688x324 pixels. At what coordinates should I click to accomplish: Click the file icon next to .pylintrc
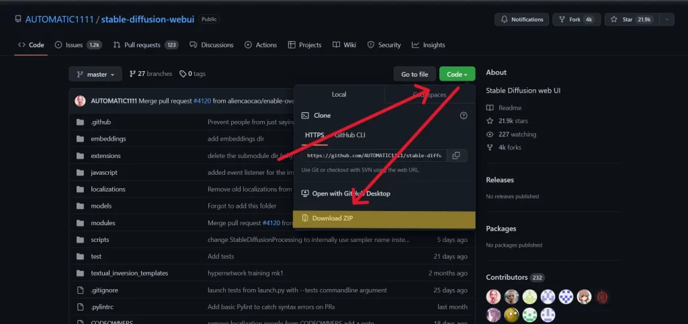click(80, 307)
